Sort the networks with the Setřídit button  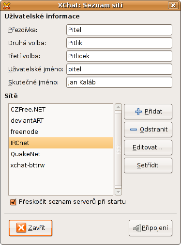click(x=148, y=165)
